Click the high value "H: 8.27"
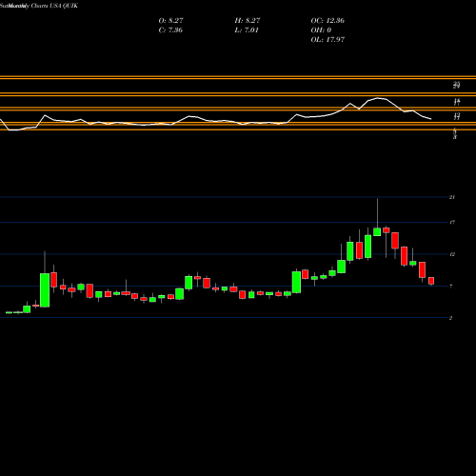Image resolution: width=476 pixels, height=476 pixels. pos(248,21)
